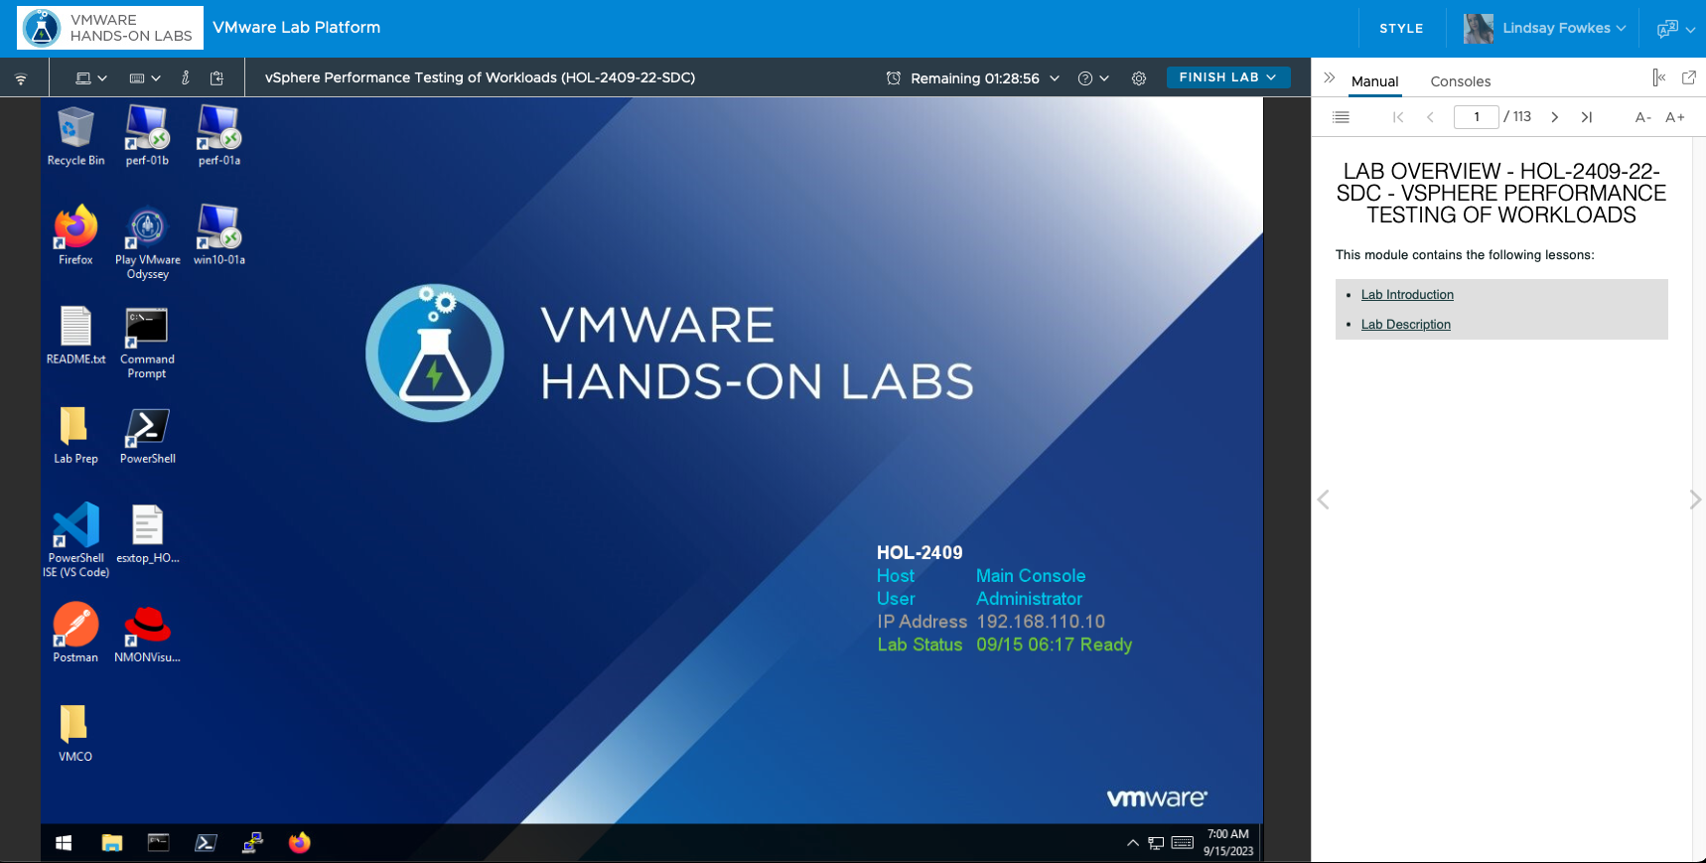Click the VMware Hands-on Labs logo
This screenshot has width=1706, height=863.
coord(110,28)
